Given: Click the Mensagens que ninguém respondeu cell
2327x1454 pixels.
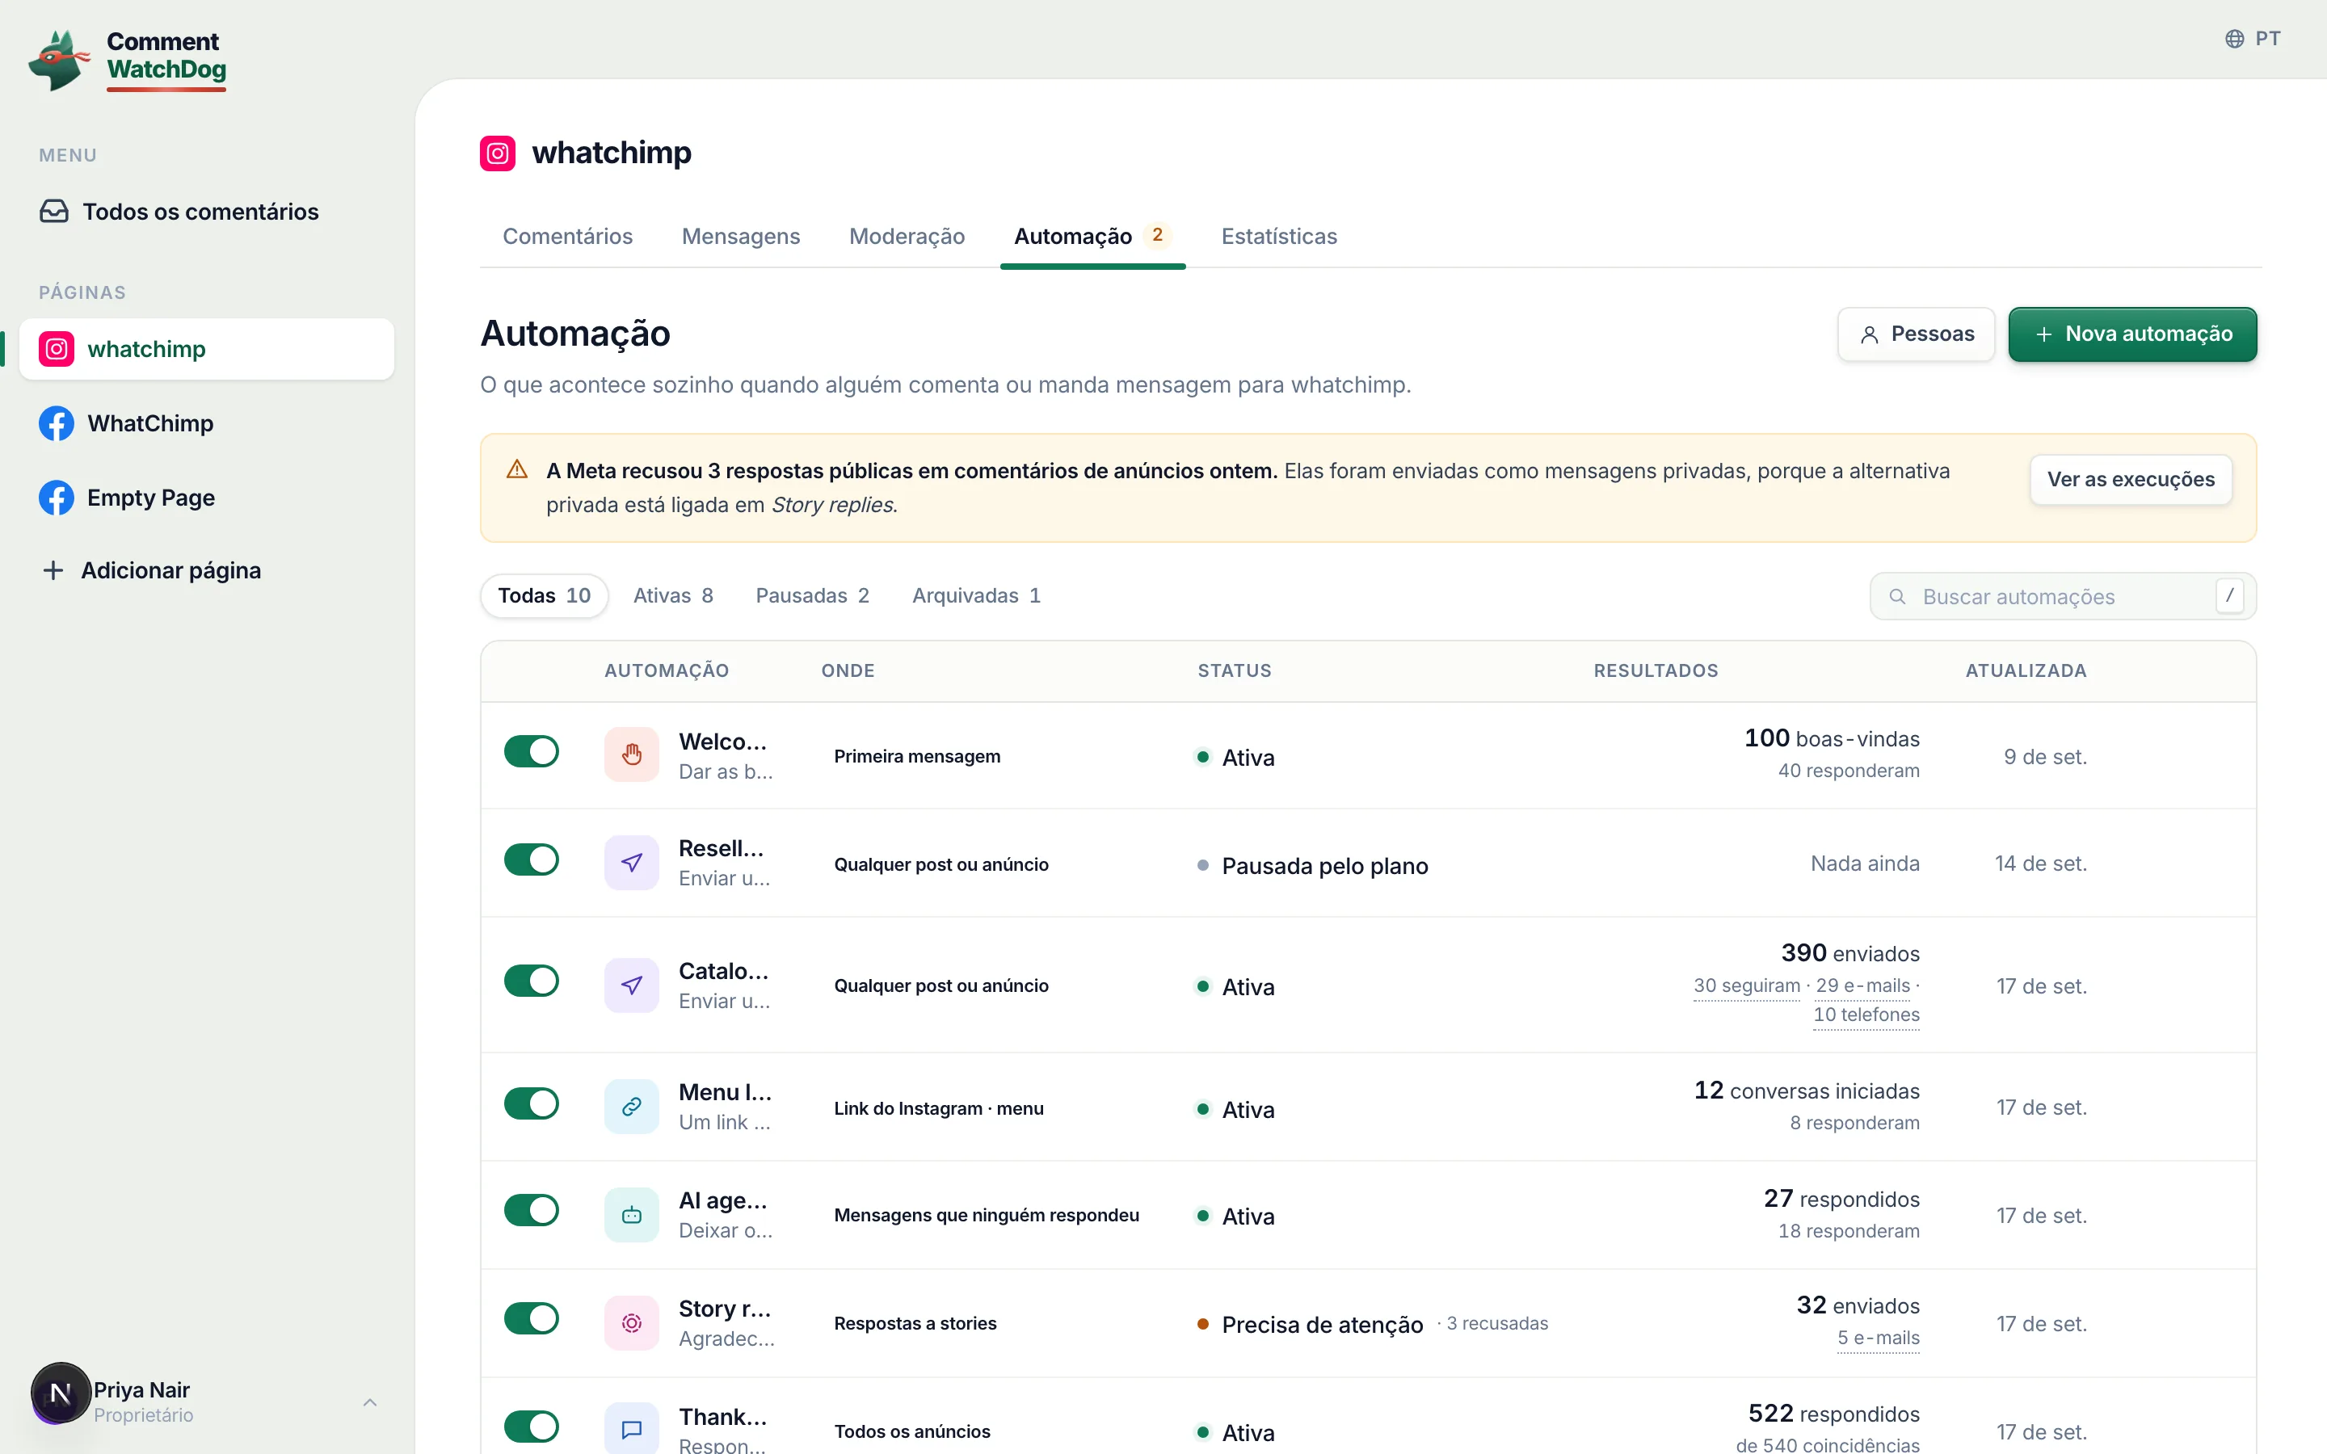Looking at the screenshot, I should click(x=987, y=1216).
